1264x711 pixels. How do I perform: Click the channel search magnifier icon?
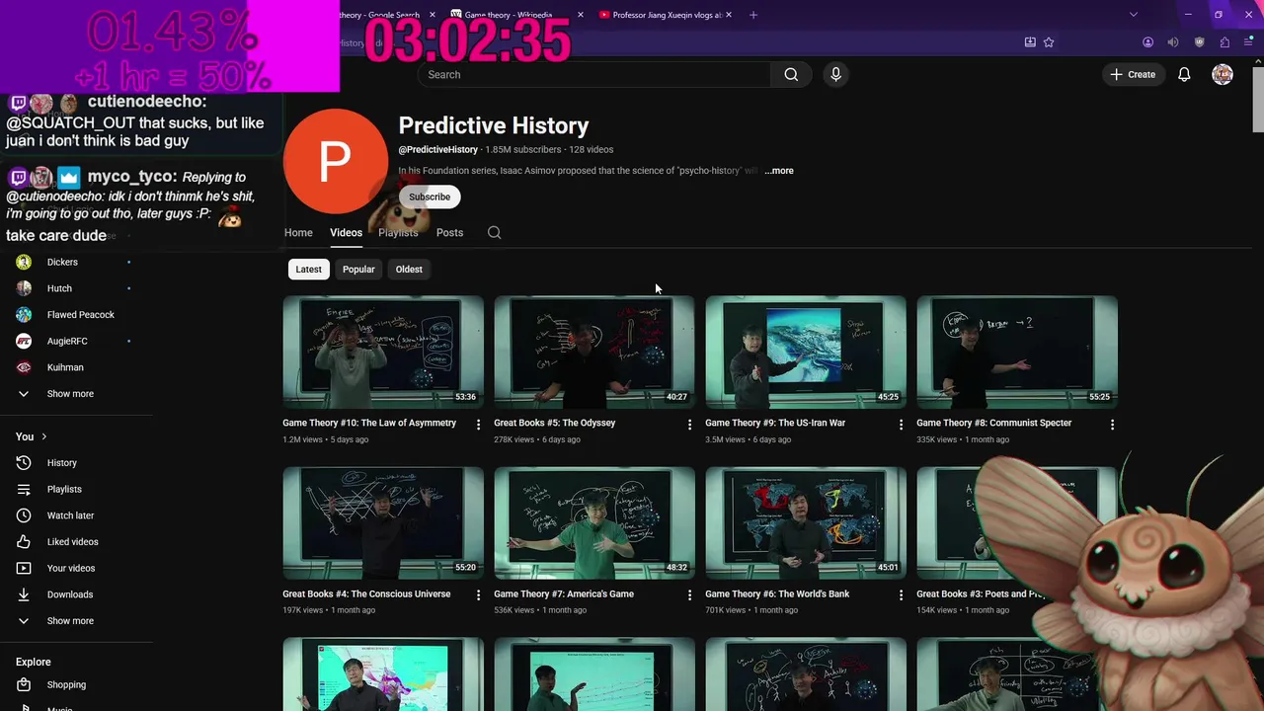495,233
